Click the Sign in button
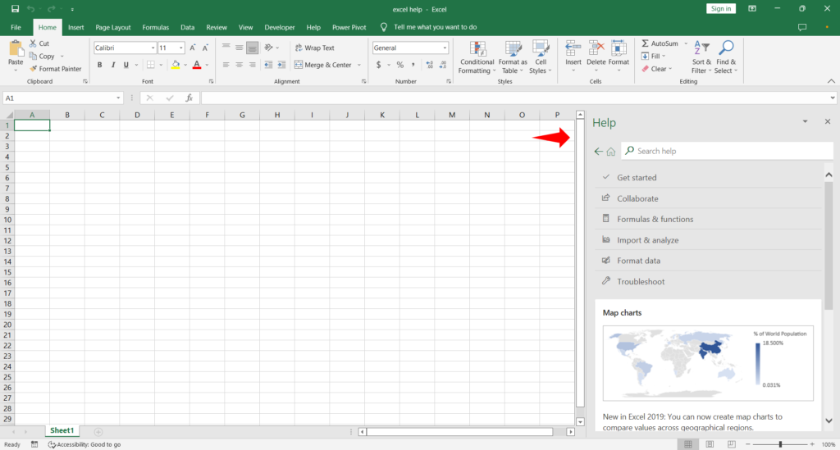The image size is (840, 450). tap(721, 8)
